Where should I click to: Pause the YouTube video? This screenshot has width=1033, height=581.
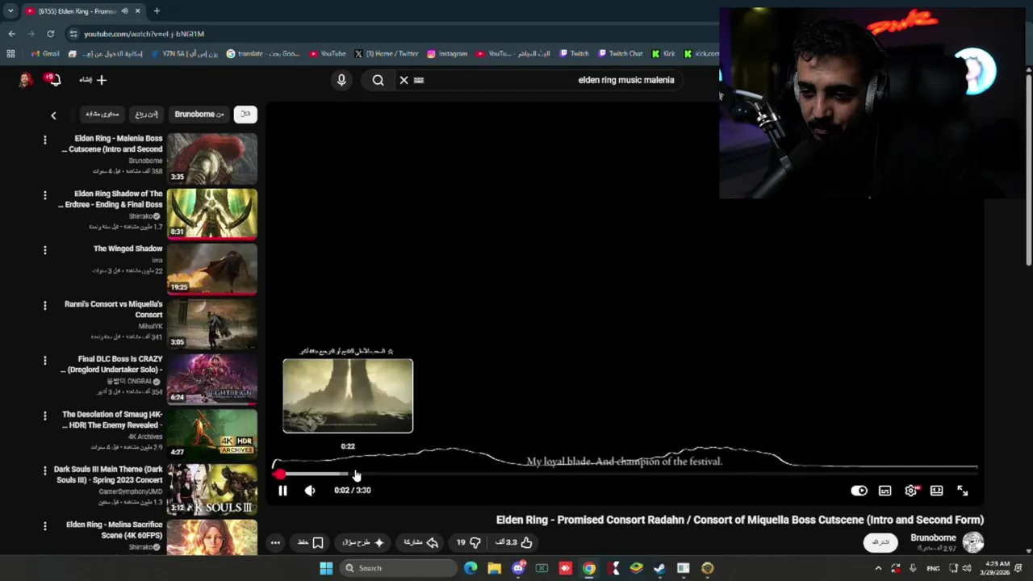point(282,491)
